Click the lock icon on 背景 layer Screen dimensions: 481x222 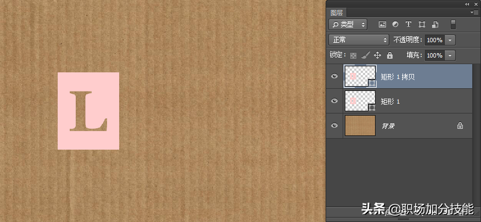460,126
